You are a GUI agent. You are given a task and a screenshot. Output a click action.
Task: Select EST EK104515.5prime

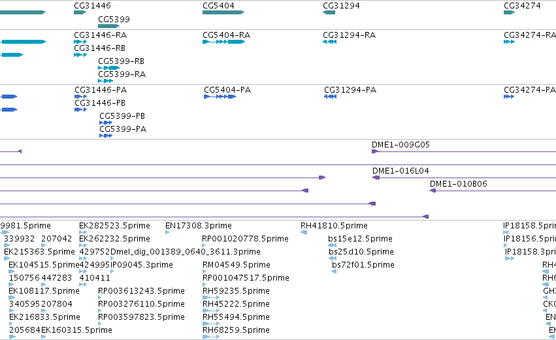coord(44,265)
